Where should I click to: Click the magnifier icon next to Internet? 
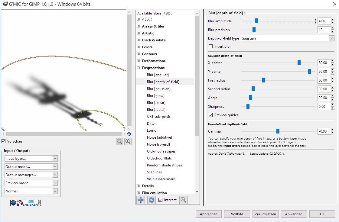click(183, 200)
